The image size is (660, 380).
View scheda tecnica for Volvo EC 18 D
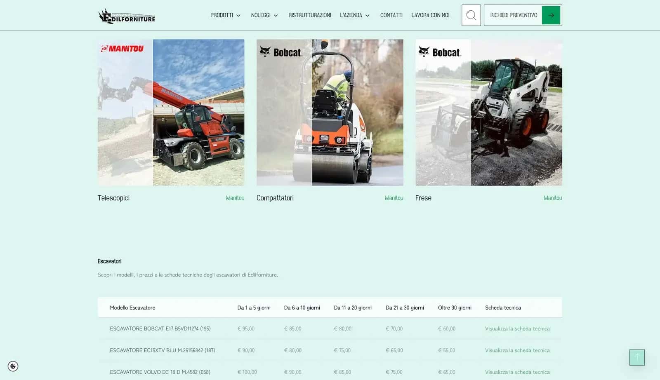[517, 372]
